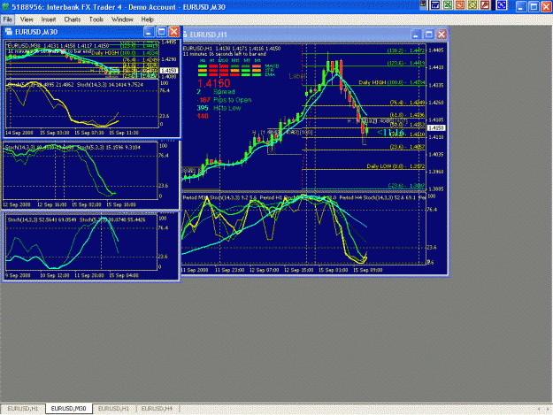Image resolution: width=553 pixels, height=415 pixels.
Task: Open the File menu
Action: 7,19
